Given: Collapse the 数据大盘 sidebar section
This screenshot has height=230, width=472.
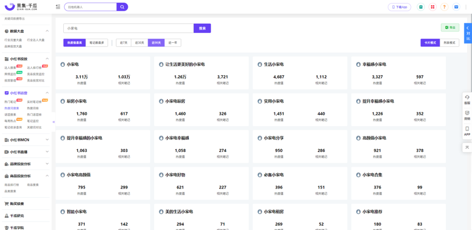Looking at the screenshot, I should point(47,31).
